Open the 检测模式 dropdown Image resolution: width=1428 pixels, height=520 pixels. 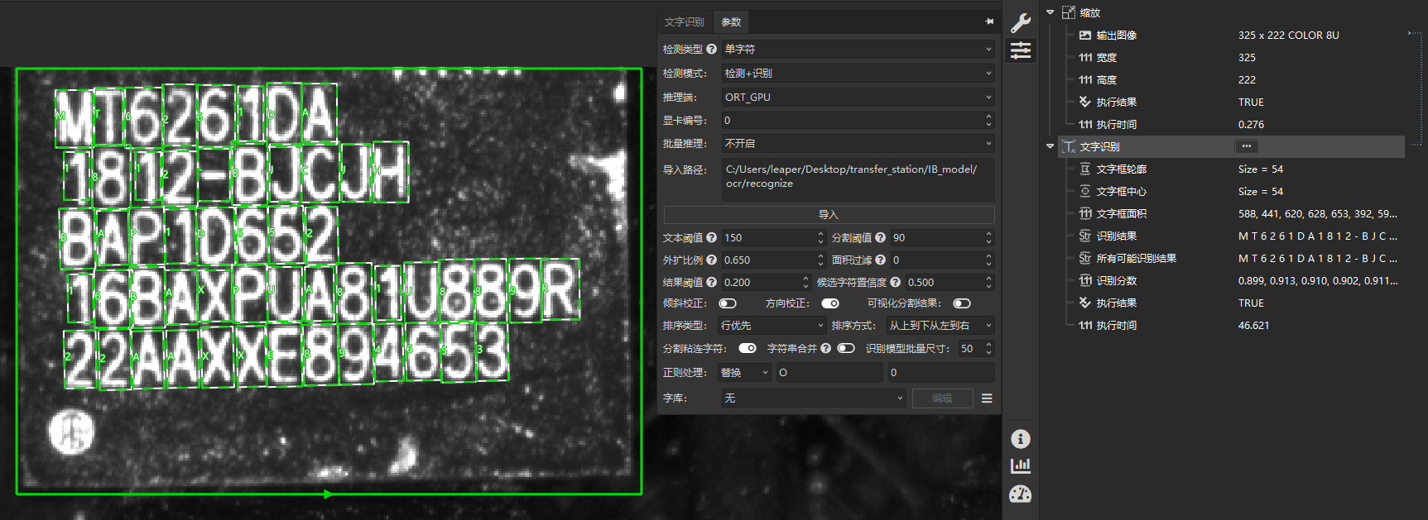pos(858,74)
